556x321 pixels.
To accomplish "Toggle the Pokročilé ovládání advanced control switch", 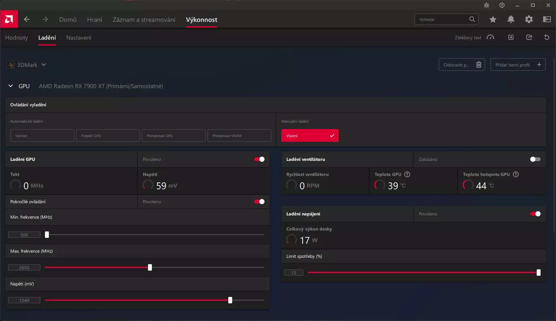I will point(259,202).
